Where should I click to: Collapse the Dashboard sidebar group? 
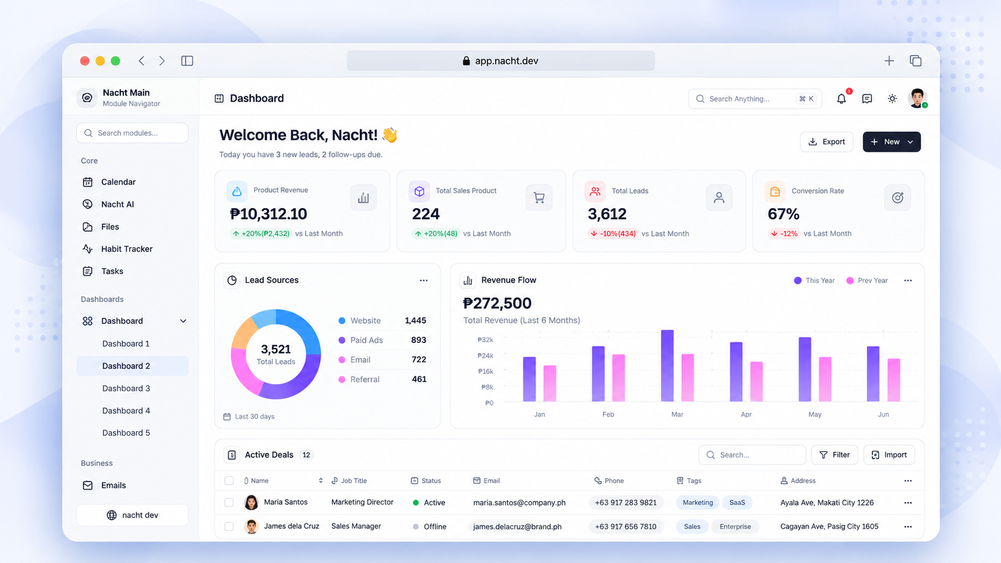click(x=183, y=321)
